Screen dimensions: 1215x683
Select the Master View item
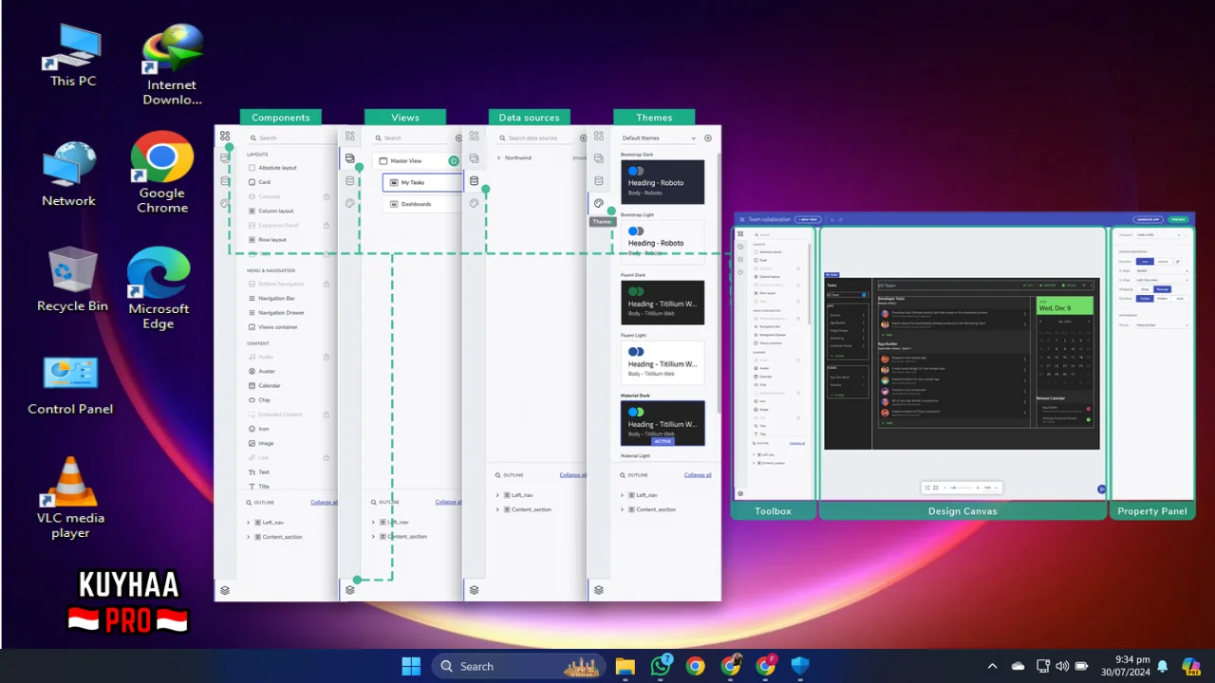(x=416, y=160)
